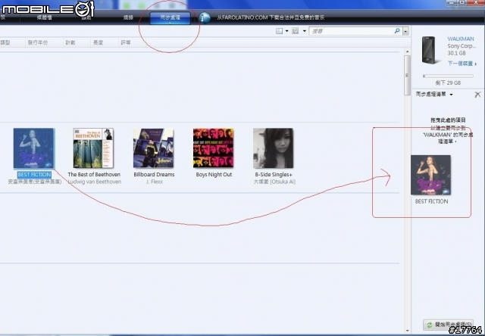This screenshot has width=485, height=336.
Task: Click the WALKMAN device name link
Action: [461, 39]
